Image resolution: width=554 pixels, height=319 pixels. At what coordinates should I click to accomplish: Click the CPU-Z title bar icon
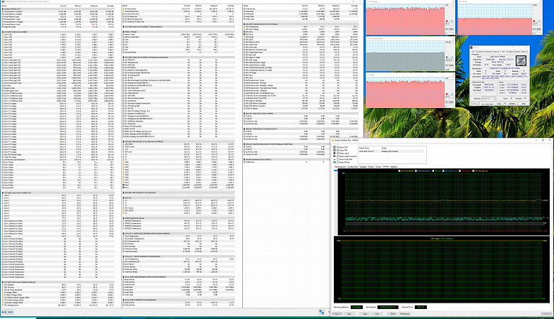[472, 48]
